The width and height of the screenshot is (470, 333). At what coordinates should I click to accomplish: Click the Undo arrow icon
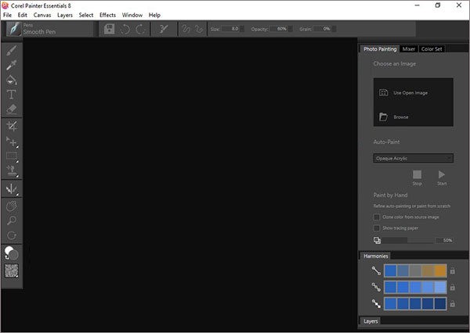tap(125, 29)
